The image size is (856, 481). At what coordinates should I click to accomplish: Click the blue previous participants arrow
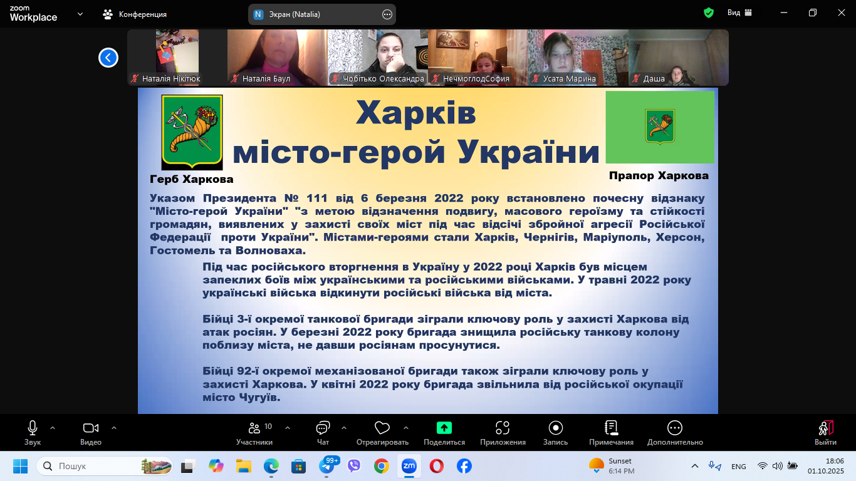pyautogui.click(x=108, y=58)
